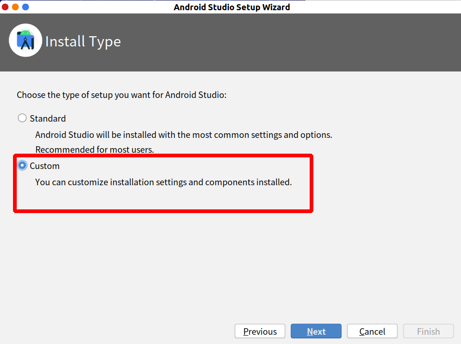Click the Standard option label

48,118
